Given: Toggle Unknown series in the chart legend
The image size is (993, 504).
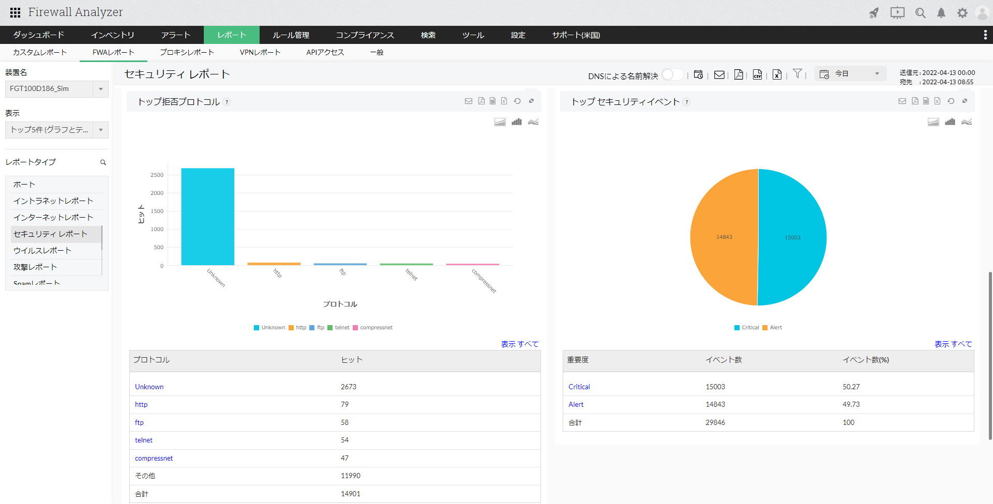Looking at the screenshot, I should click(269, 328).
